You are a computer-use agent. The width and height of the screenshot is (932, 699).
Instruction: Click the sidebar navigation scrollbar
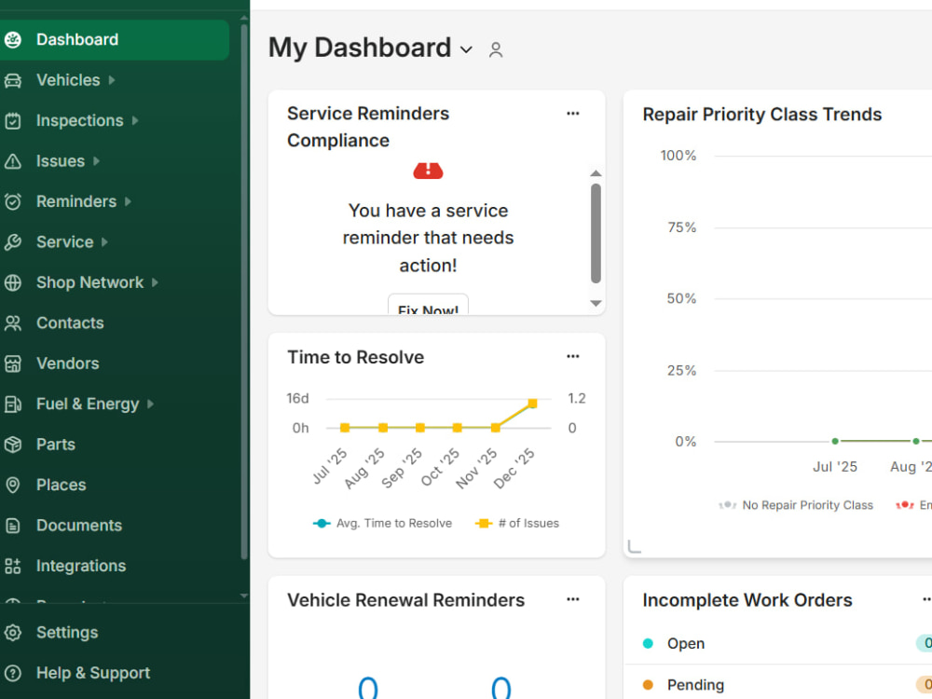[243, 291]
